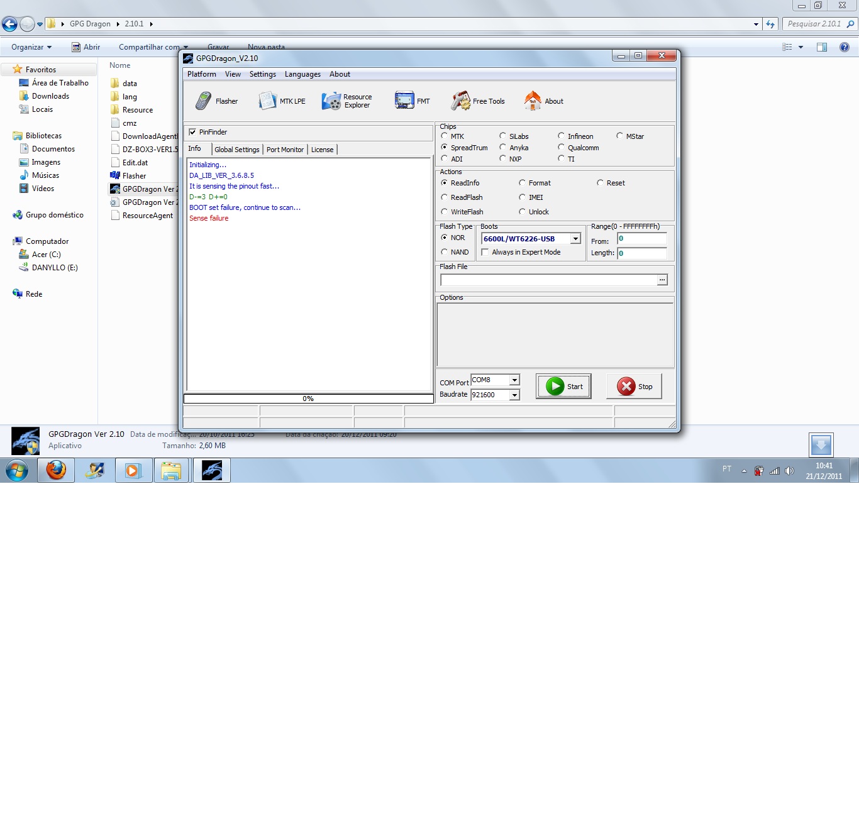
Task: Open Firefox from the taskbar
Action: 56,470
